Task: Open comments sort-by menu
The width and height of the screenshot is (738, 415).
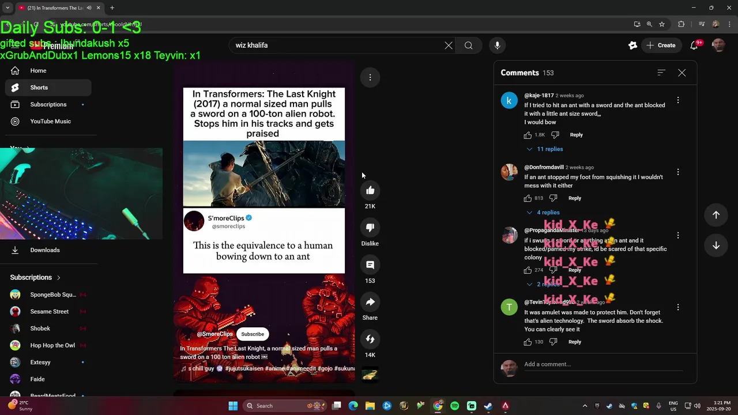Action: tap(661, 73)
